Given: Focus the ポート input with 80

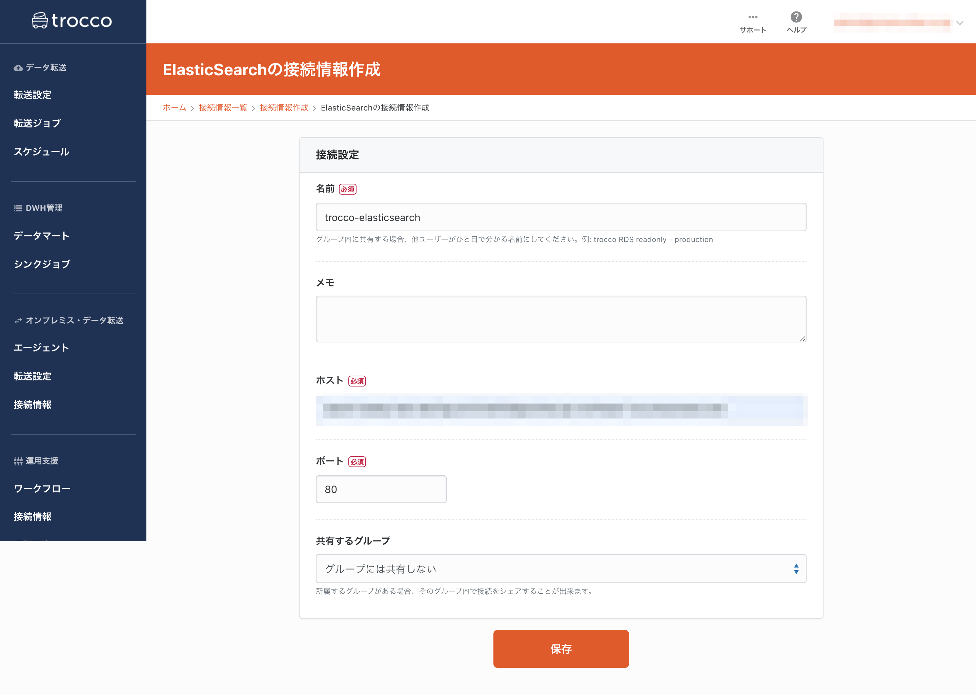Looking at the screenshot, I should coord(381,489).
